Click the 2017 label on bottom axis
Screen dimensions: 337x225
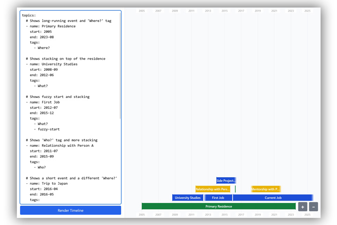pyautogui.click(x=241, y=215)
